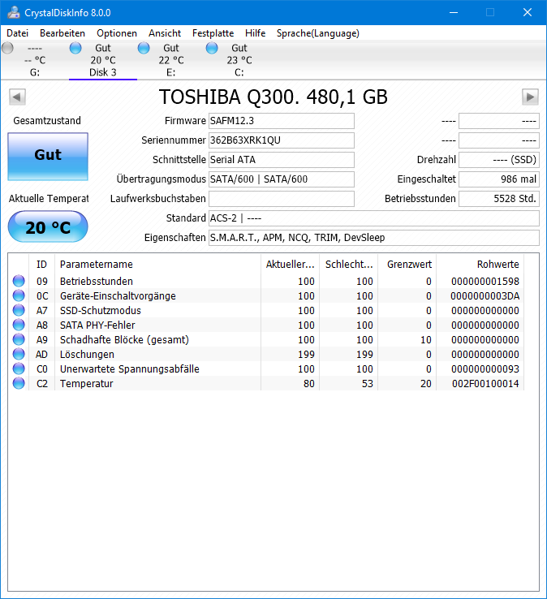This screenshot has height=599, width=547.
Task: Click status orb of SSD-Schutzmodus row
Action: pos(19,310)
